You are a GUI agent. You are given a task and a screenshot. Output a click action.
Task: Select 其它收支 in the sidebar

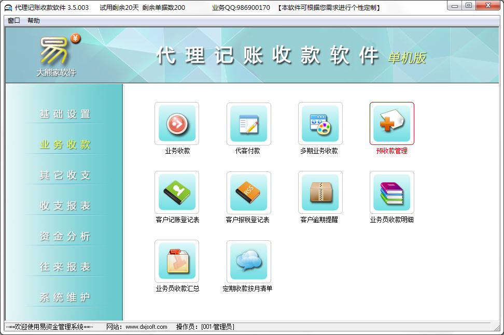65,175
